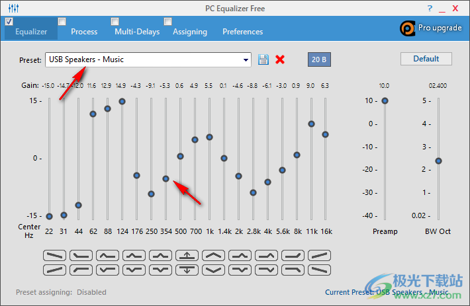Click the 1k band slider handle
The width and height of the screenshot is (470, 306).
tap(210, 137)
